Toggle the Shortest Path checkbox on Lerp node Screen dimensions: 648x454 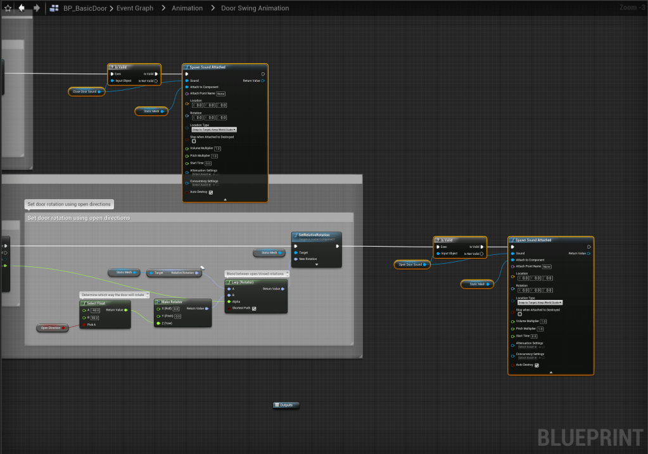point(254,309)
